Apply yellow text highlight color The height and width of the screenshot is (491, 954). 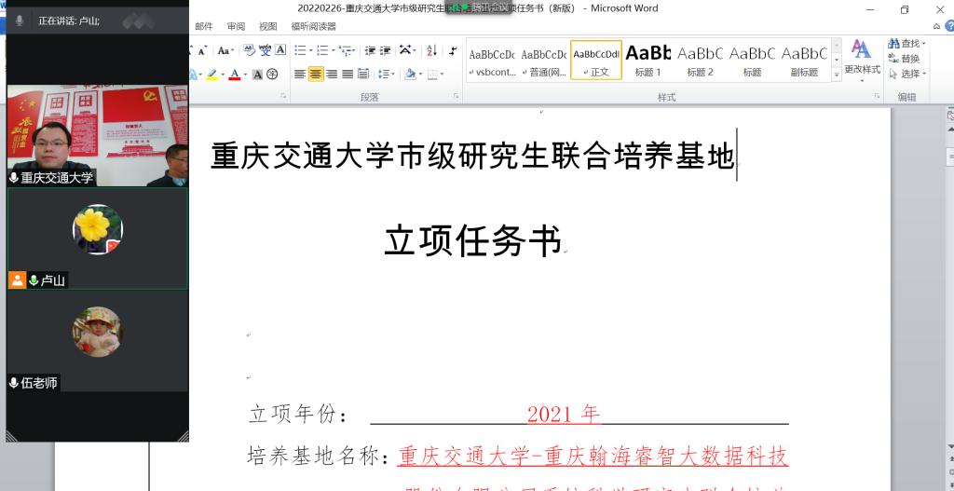click(211, 75)
